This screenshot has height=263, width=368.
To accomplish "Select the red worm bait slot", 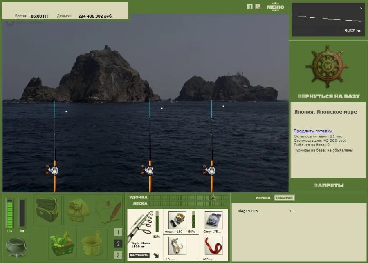I will click(x=213, y=246).
